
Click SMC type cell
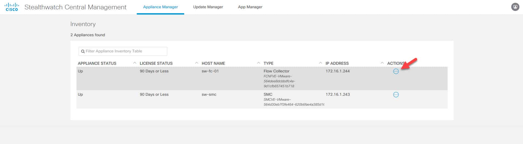pos(268,94)
